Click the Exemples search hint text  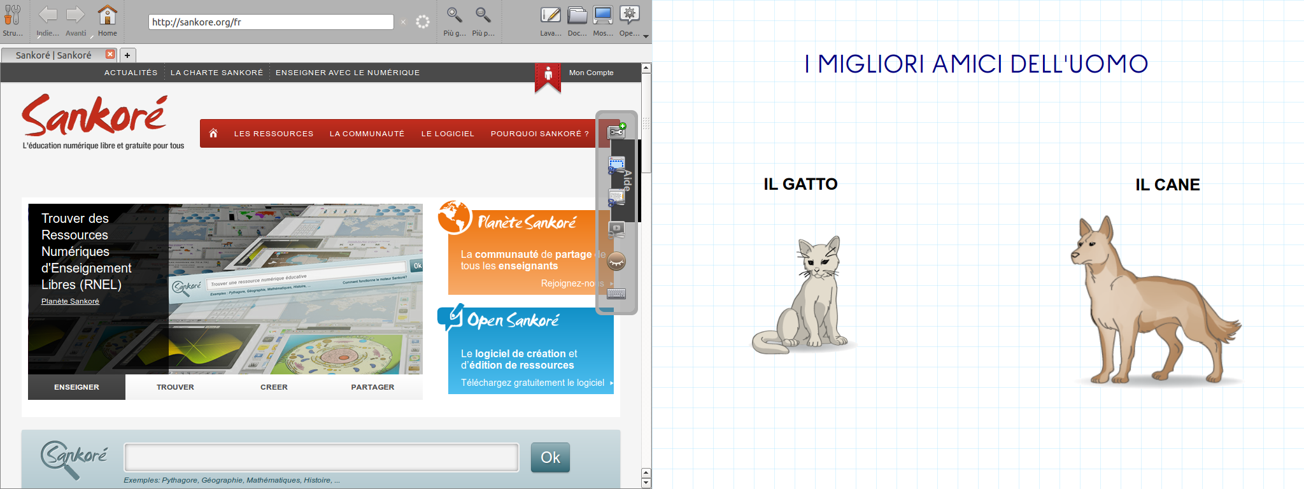232,480
